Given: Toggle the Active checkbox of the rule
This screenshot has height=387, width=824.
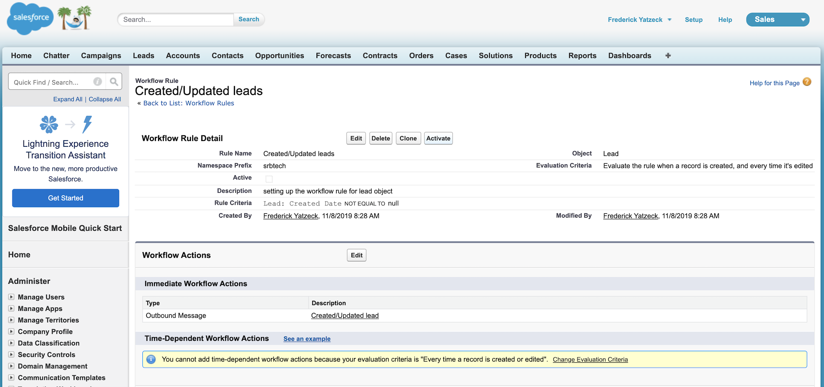Looking at the screenshot, I should [x=269, y=179].
